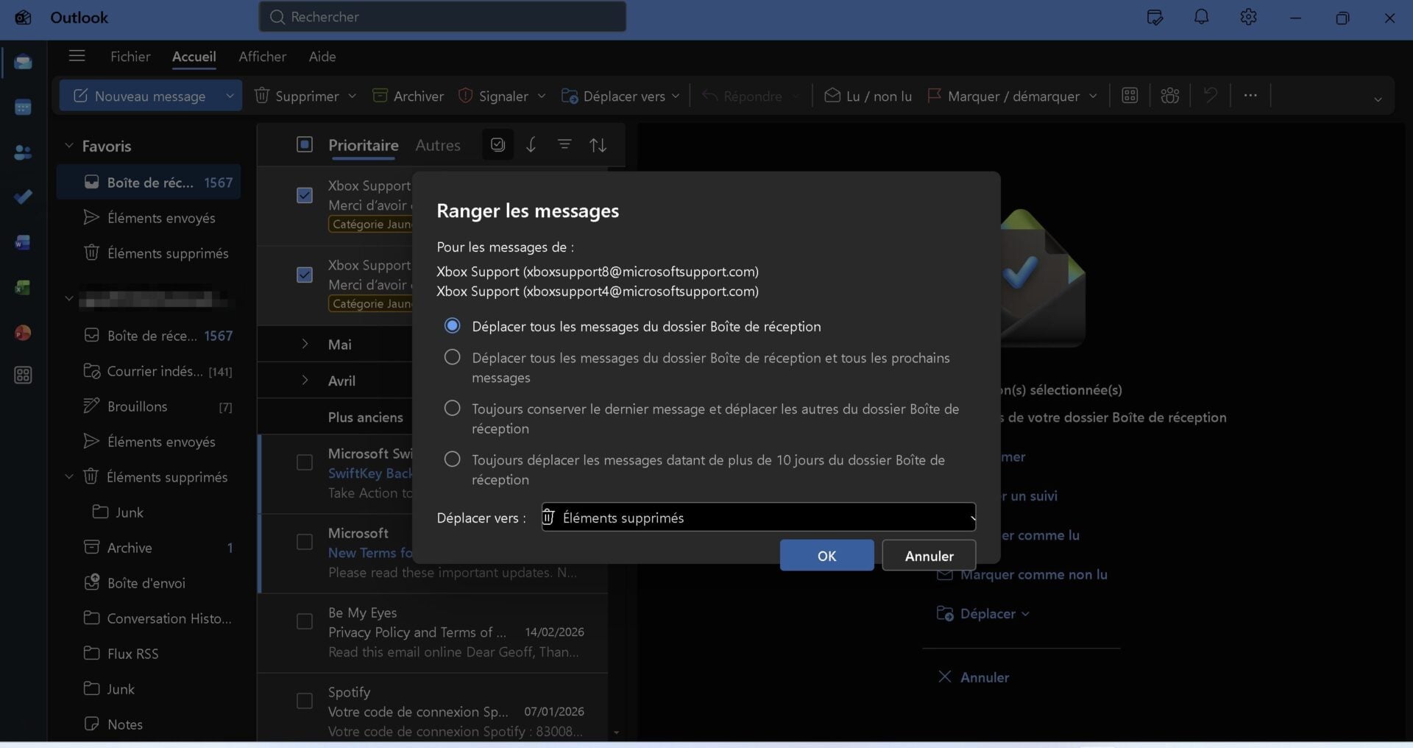Expand the Avril message group
Image resolution: width=1413 pixels, height=748 pixels.
[305, 380]
